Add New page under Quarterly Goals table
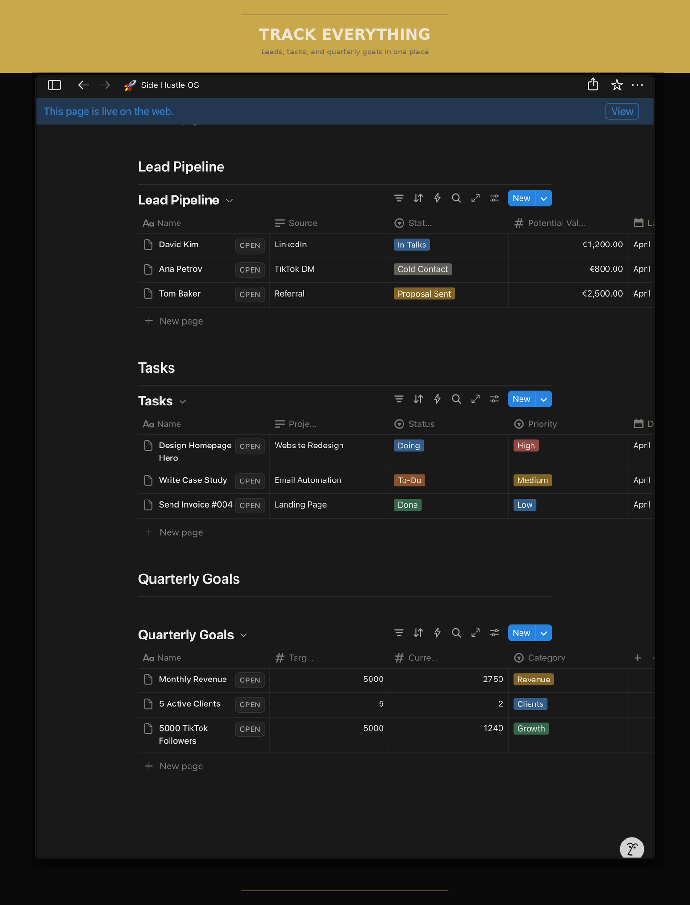The image size is (690, 905). 174,766
